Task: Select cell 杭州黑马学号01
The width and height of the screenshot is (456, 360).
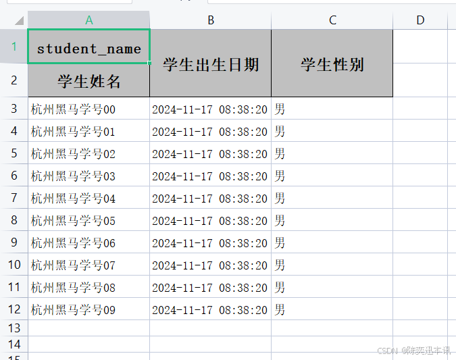Action: [89, 131]
